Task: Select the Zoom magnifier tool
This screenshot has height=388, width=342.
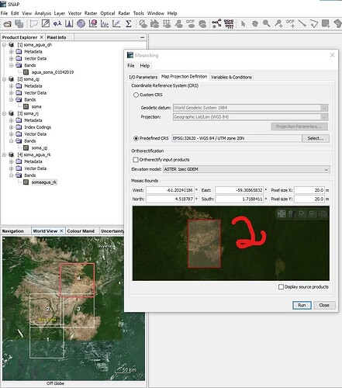Action: coord(267,24)
